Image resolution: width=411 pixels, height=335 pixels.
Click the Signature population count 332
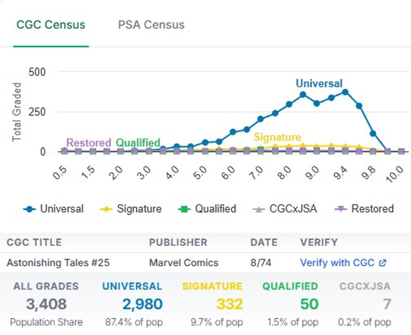tap(230, 304)
